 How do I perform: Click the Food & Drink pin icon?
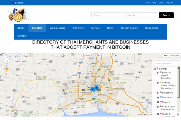(161, 106)
